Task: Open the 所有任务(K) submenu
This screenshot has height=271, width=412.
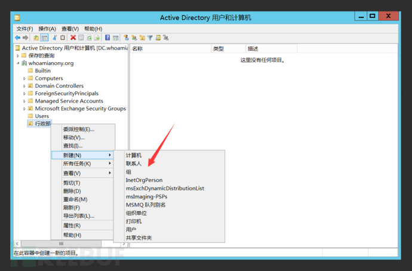Action: tap(83, 164)
